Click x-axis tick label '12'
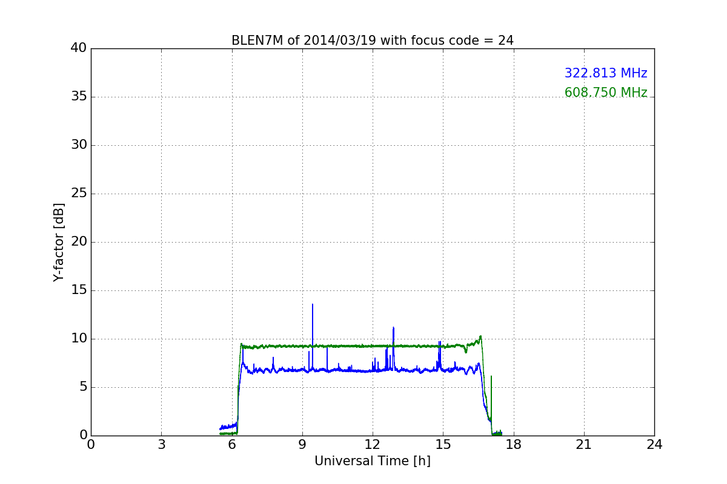 point(373,445)
